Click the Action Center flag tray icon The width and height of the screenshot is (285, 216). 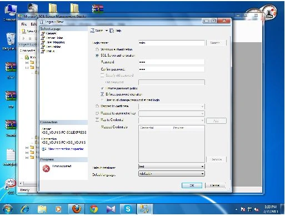[x=243, y=209]
